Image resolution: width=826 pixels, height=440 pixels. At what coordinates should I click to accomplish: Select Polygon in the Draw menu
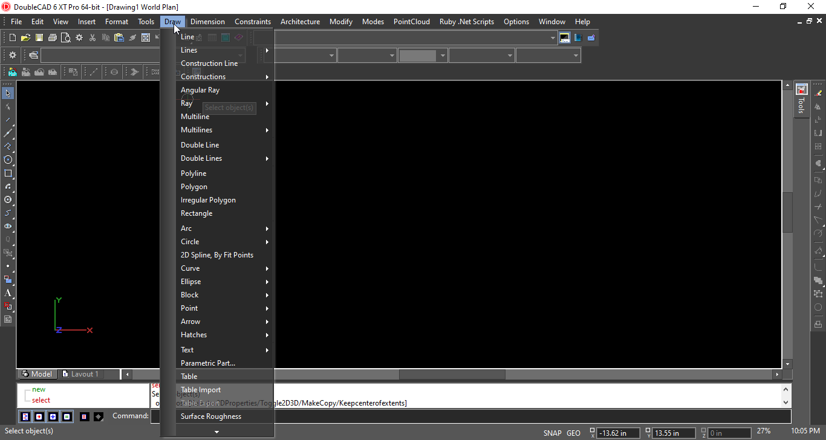[x=224, y=187]
